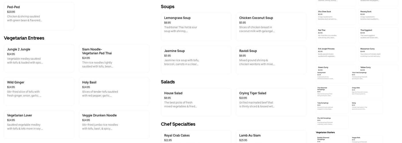Click the Chu Chee Duck card
The image size is (402, 143).
click(x=336, y=16)
